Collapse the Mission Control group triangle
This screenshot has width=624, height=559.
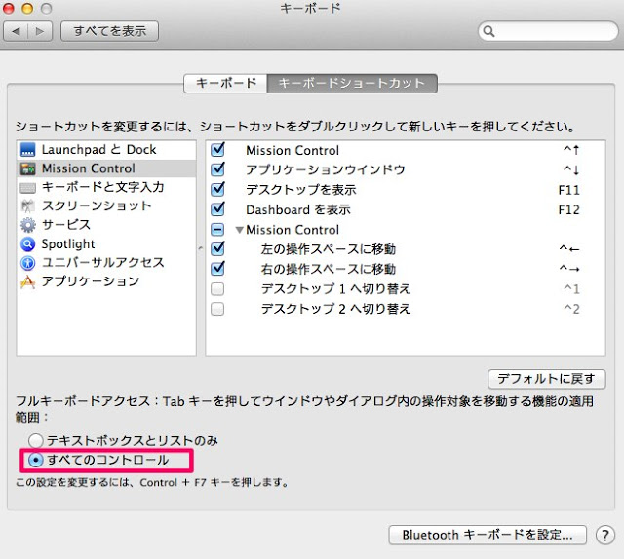(x=239, y=230)
